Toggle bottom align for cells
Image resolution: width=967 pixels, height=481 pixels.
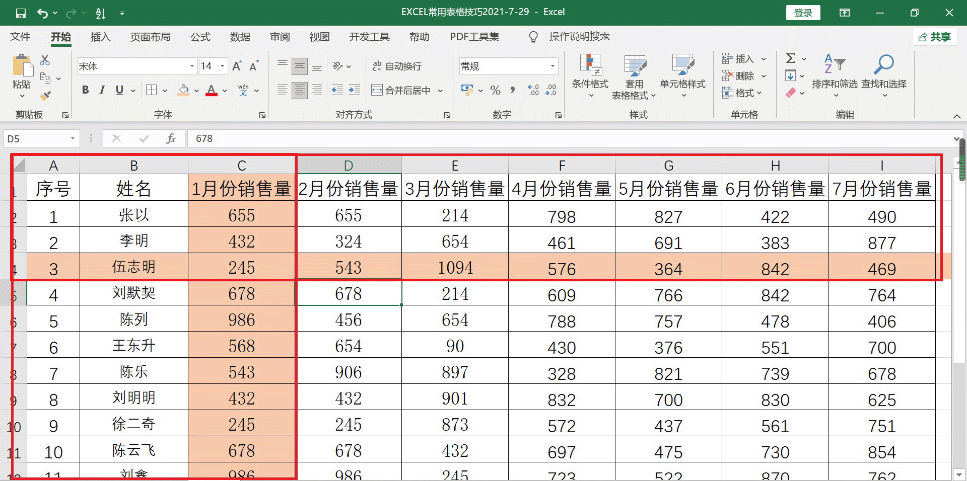pos(317,66)
